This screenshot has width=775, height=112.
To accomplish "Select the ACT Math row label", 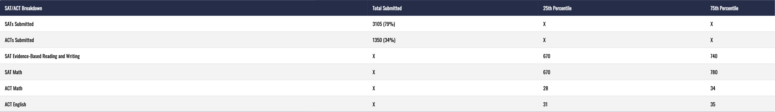I will click(13, 88).
